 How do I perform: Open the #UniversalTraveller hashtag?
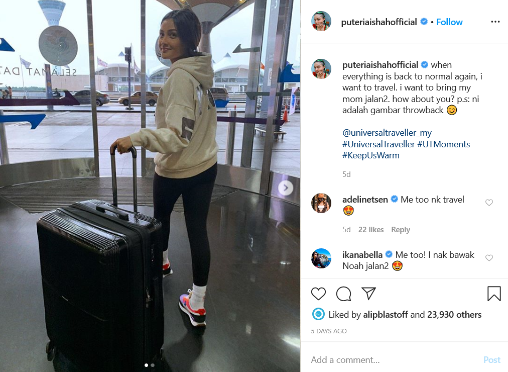pyautogui.click(x=378, y=144)
